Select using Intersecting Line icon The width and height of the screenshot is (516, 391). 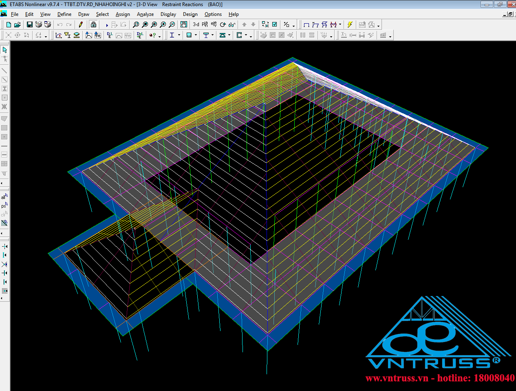pos(4,223)
